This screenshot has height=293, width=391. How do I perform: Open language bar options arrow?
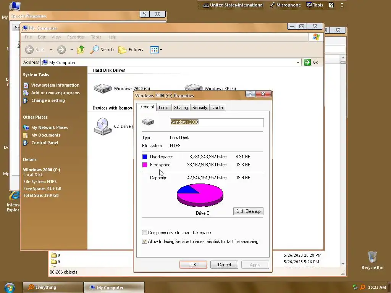pos(342,7)
